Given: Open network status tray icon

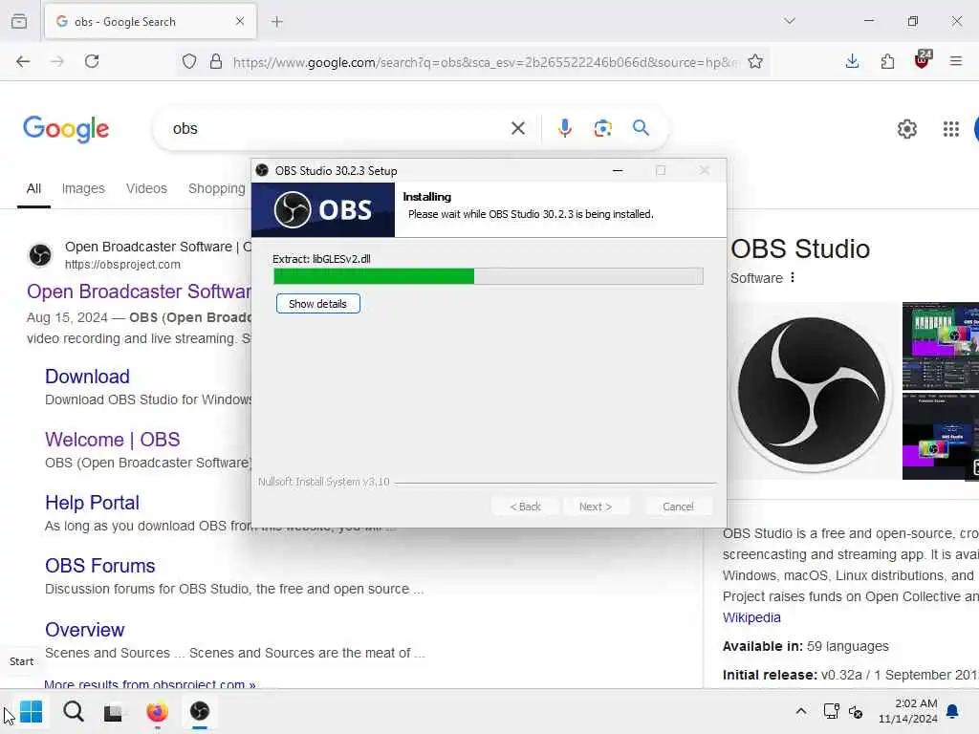Looking at the screenshot, I should (831, 711).
